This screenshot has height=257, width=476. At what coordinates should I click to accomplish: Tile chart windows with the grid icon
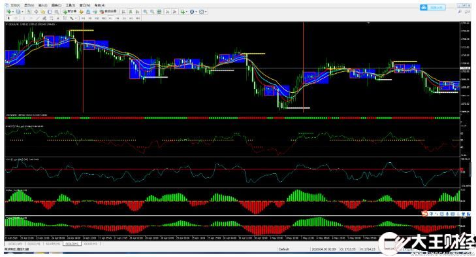tap(159, 12)
